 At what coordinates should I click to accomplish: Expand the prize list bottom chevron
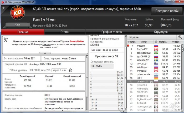[124, 111]
